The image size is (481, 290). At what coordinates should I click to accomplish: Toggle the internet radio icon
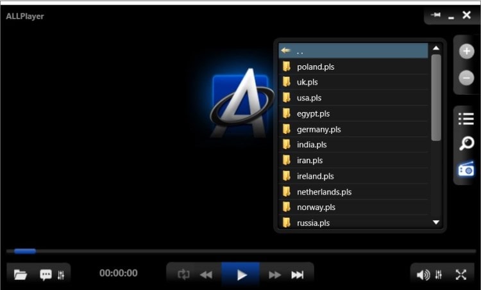466,169
